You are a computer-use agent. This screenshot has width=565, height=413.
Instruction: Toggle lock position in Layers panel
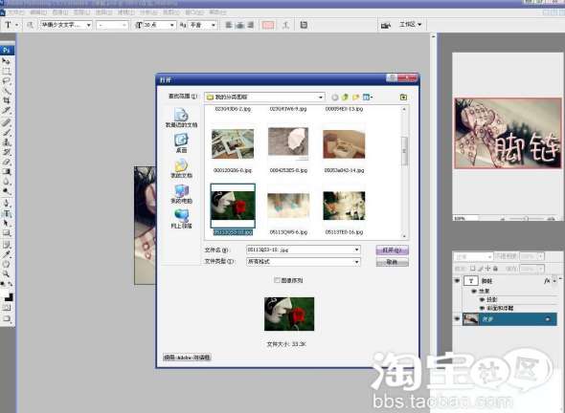[487, 269]
